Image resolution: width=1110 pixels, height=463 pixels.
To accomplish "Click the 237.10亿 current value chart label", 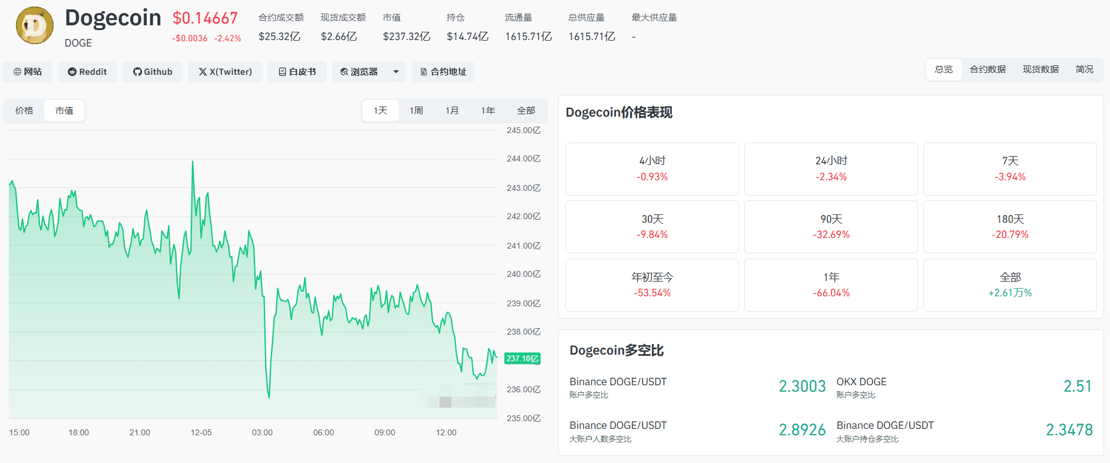I will pyautogui.click(x=522, y=358).
